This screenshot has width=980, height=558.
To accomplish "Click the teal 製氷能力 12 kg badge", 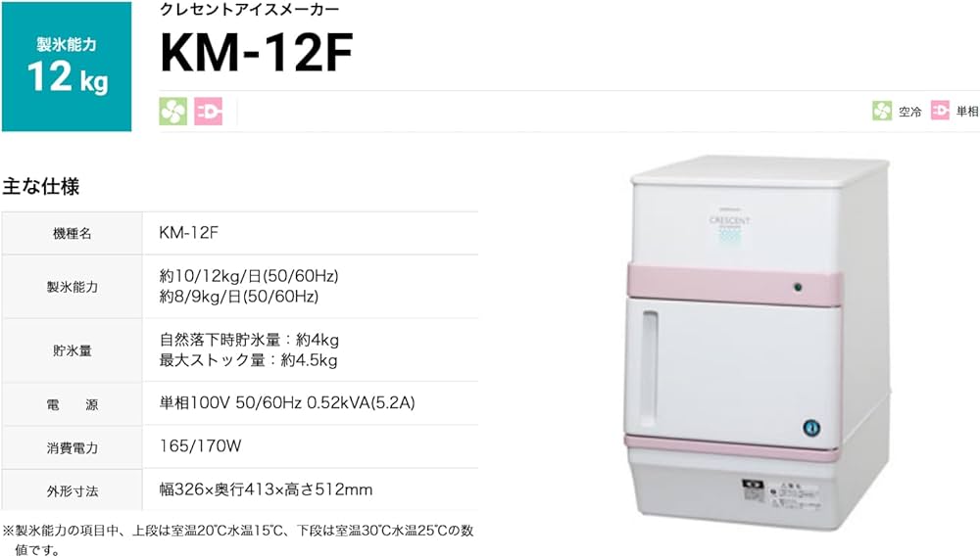I will click(67, 67).
